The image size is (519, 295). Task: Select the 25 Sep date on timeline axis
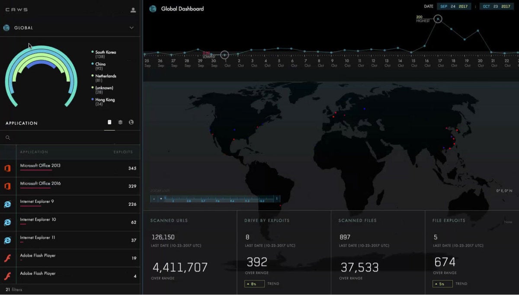coord(147,63)
